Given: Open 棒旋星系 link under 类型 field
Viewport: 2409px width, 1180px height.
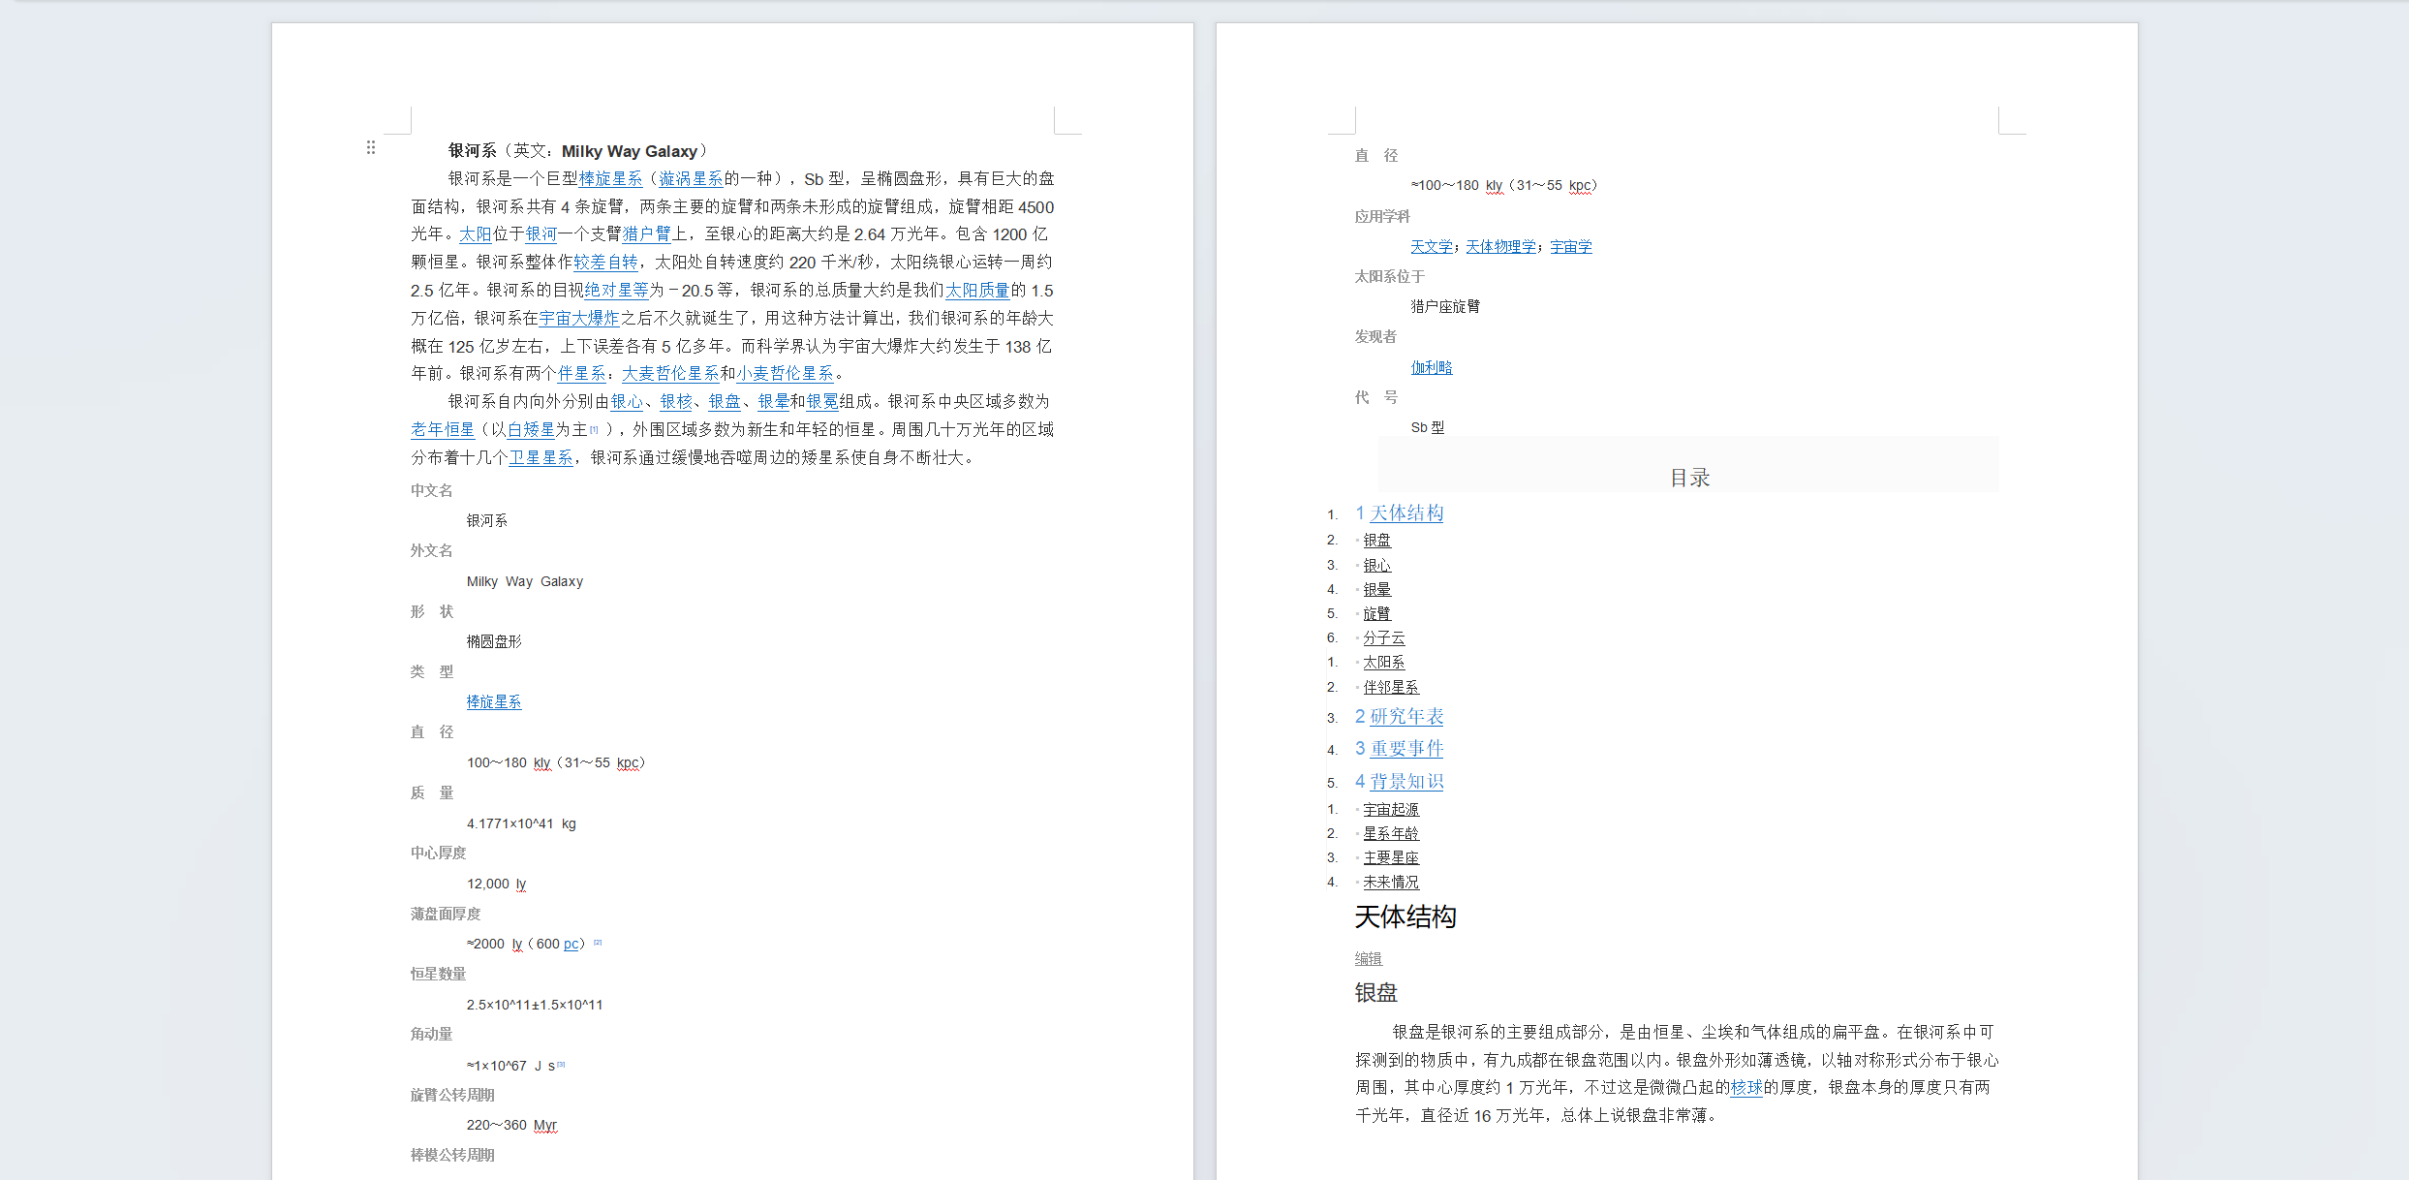Looking at the screenshot, I should 493,701.
